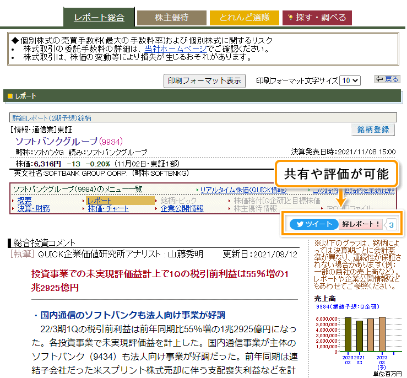Image resolution: width=407 pixels, height=378 pixels.
Task: Open リアルタイム株価(QUICK情報) link
Action: [243, 190]
